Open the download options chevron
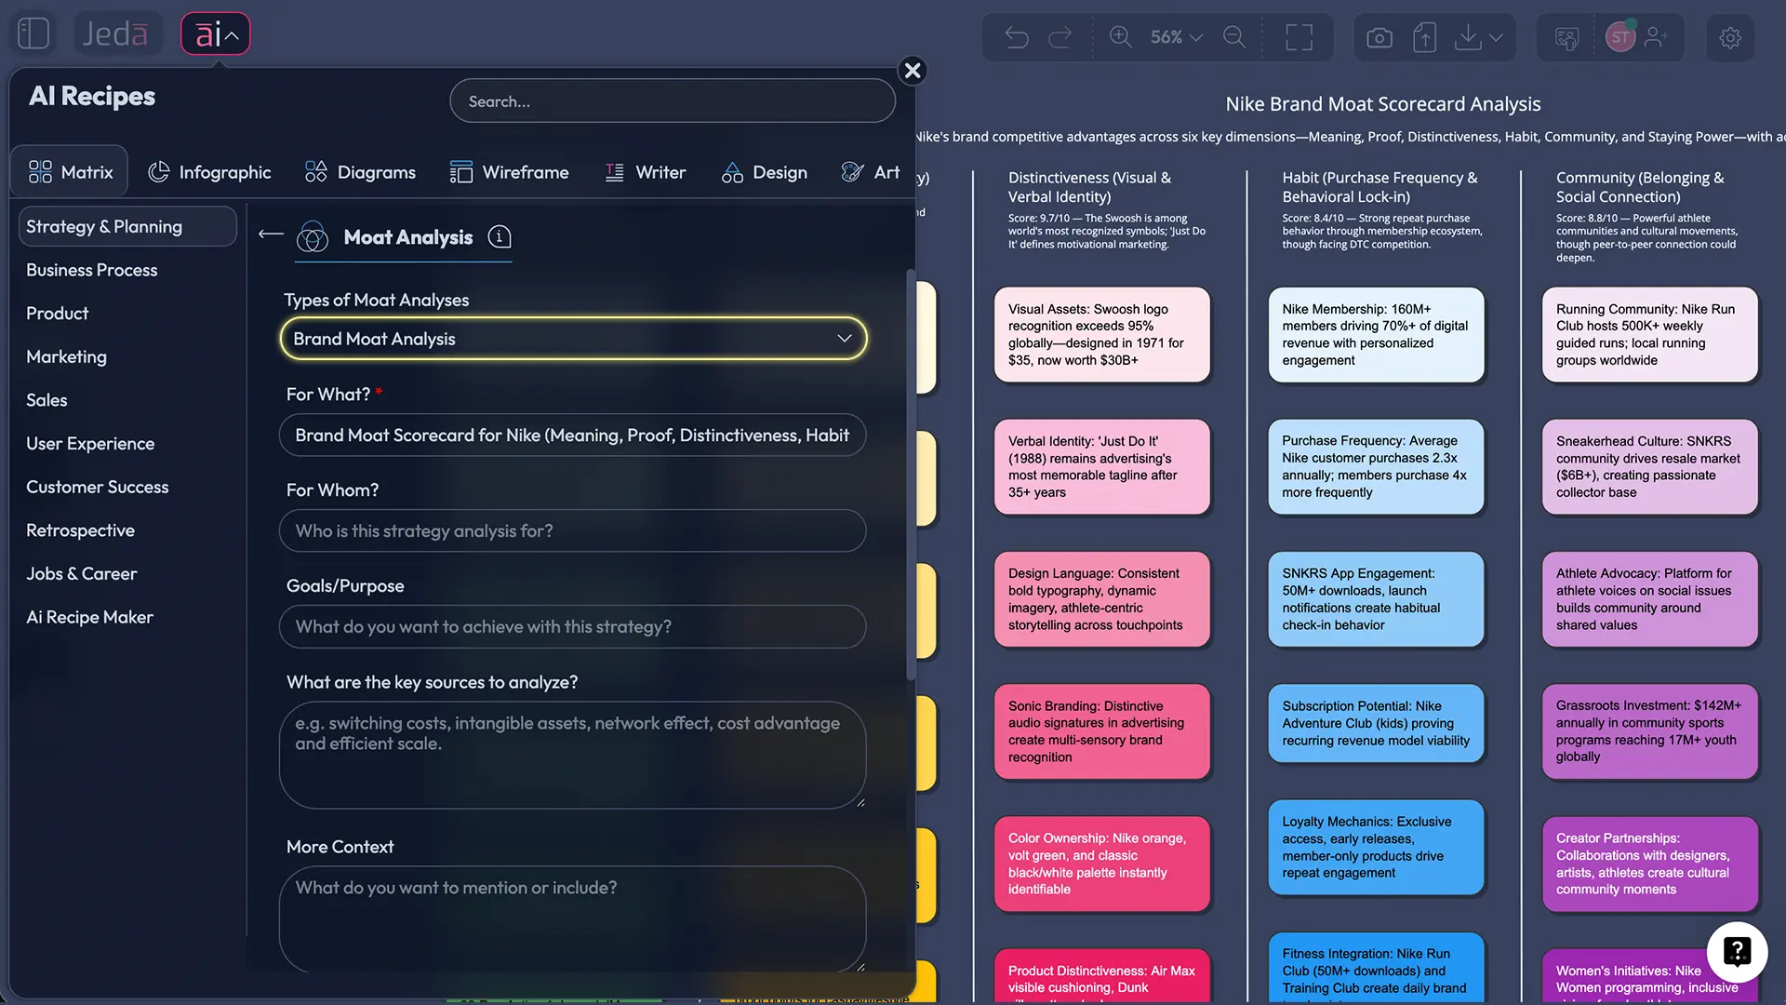 pos(1496,37)
